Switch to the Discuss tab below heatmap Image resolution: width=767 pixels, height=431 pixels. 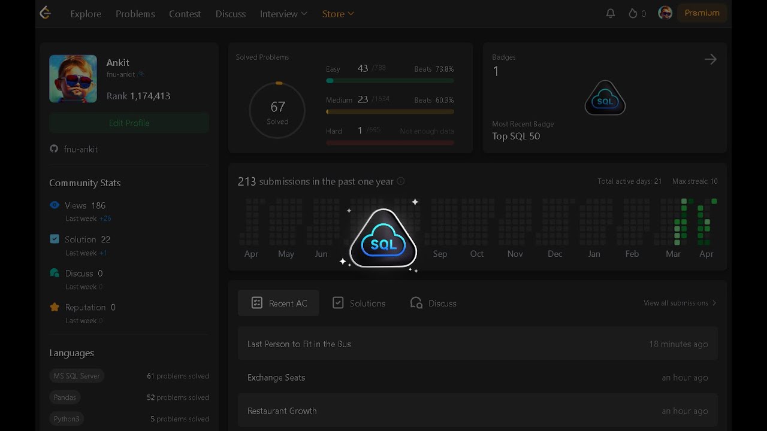pos(433,303)
